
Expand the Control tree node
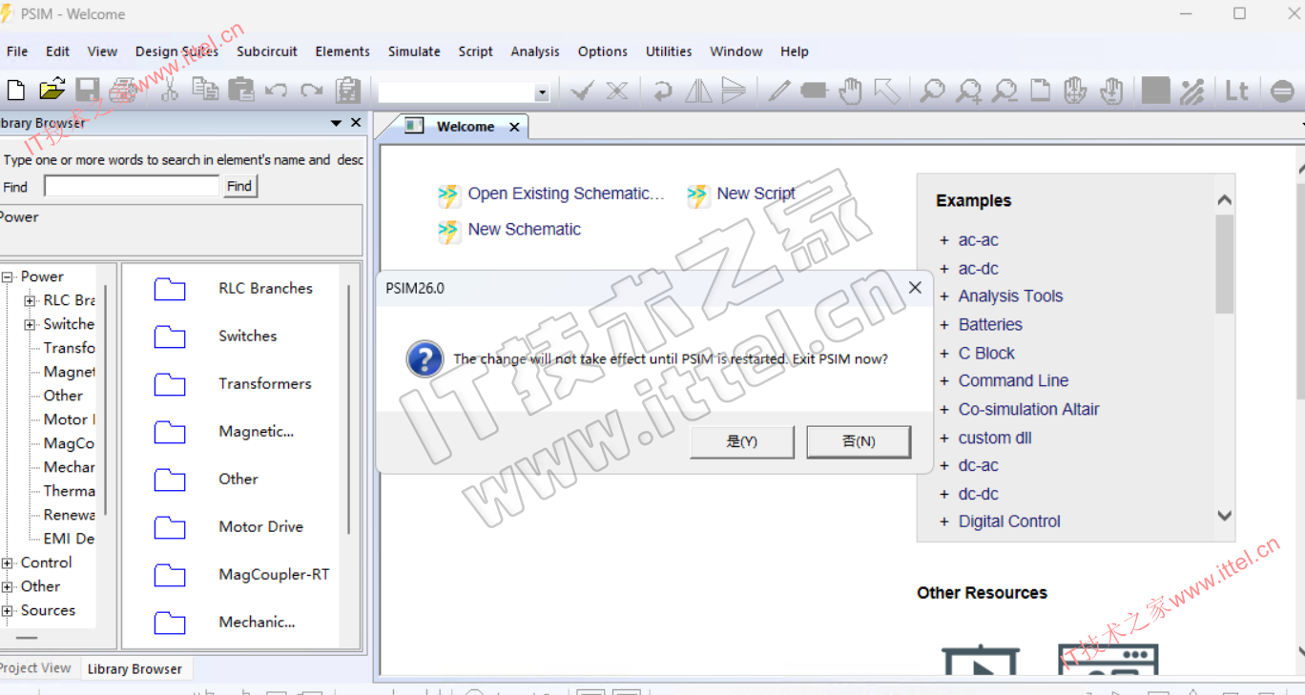tap(8, 563)
